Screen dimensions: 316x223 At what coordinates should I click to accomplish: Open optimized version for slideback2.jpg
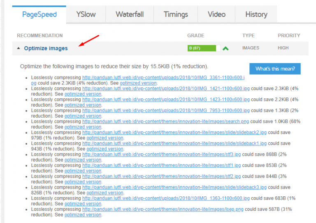tap(105, 138)
